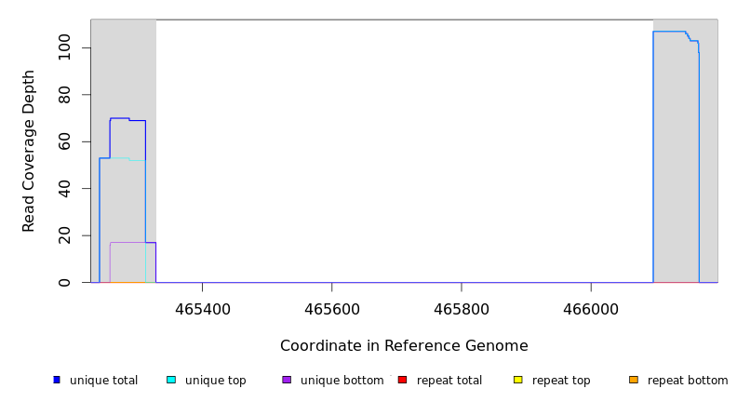Viewport: 737px width, 402px height.
Task: Click the red repeat total legend swatch
Action: (x=402, y=380)
